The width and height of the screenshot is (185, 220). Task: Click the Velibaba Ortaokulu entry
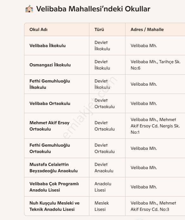tap(50, 103)
